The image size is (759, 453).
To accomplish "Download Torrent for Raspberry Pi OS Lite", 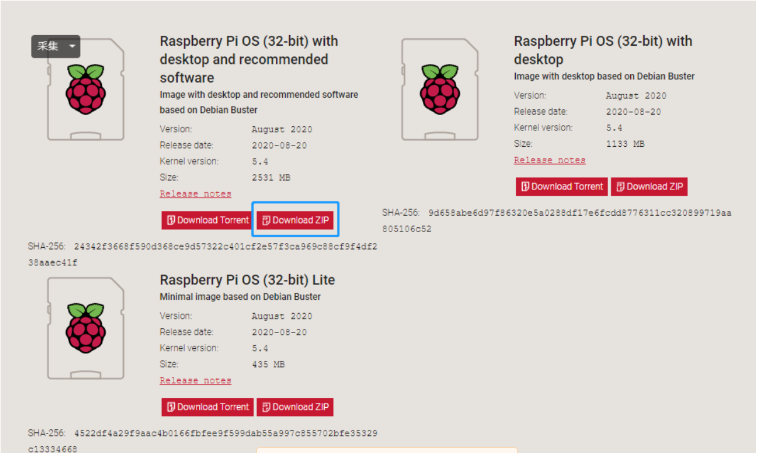I will tap(207, 407).
